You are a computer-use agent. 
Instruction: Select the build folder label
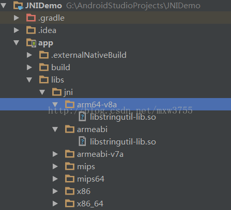point(60,67)
